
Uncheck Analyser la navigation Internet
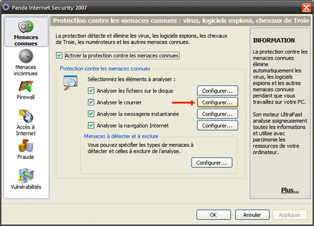click(91, 126)
